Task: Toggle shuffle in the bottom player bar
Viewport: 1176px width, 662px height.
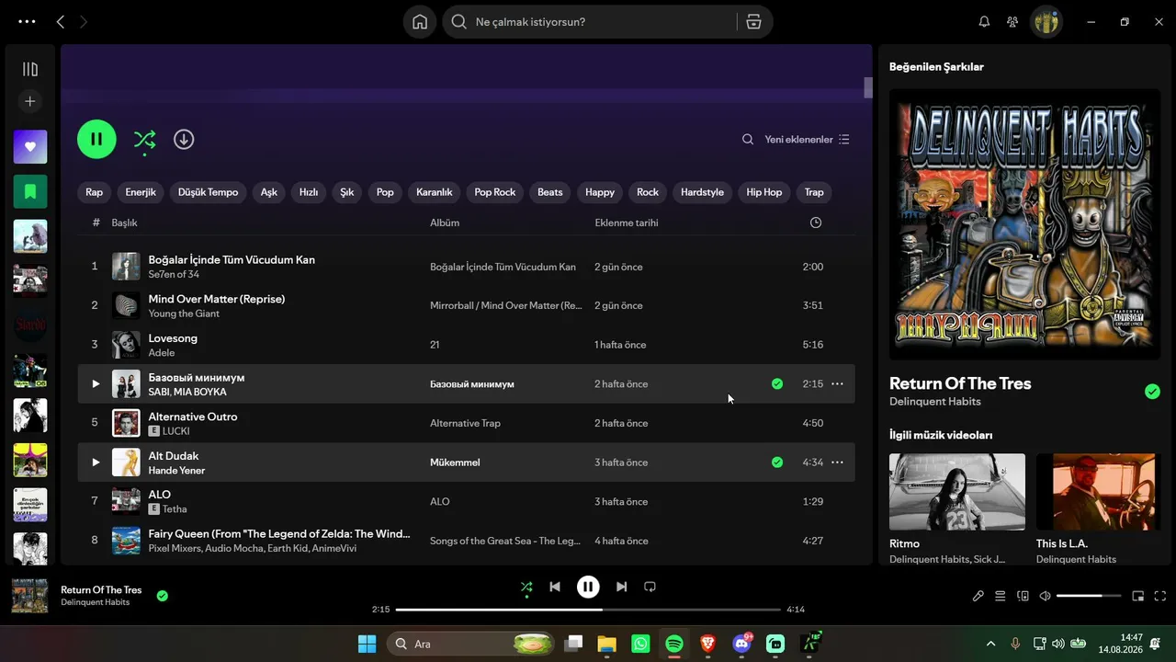Action: (526, 587)
